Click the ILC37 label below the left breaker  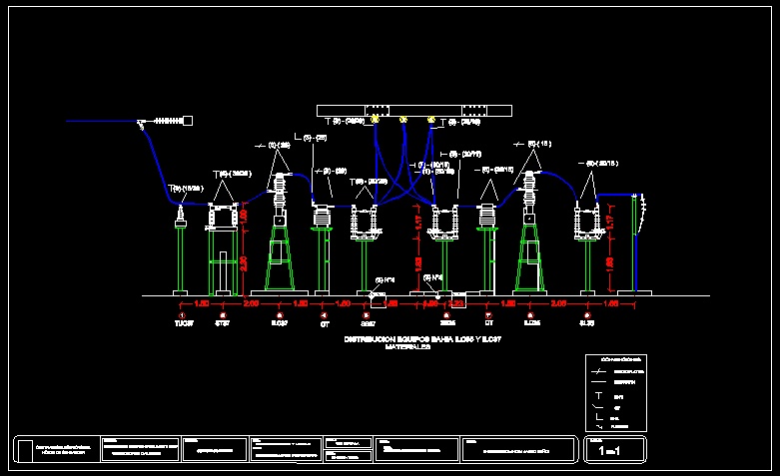point(280,323)
